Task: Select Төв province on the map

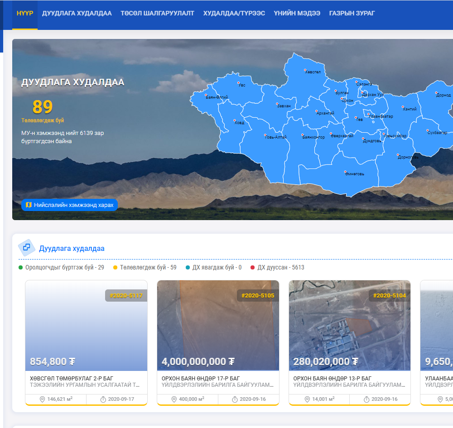Action: (x=359, y=119)
